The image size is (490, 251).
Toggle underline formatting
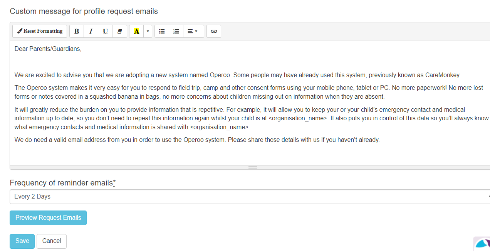point(105,31)
